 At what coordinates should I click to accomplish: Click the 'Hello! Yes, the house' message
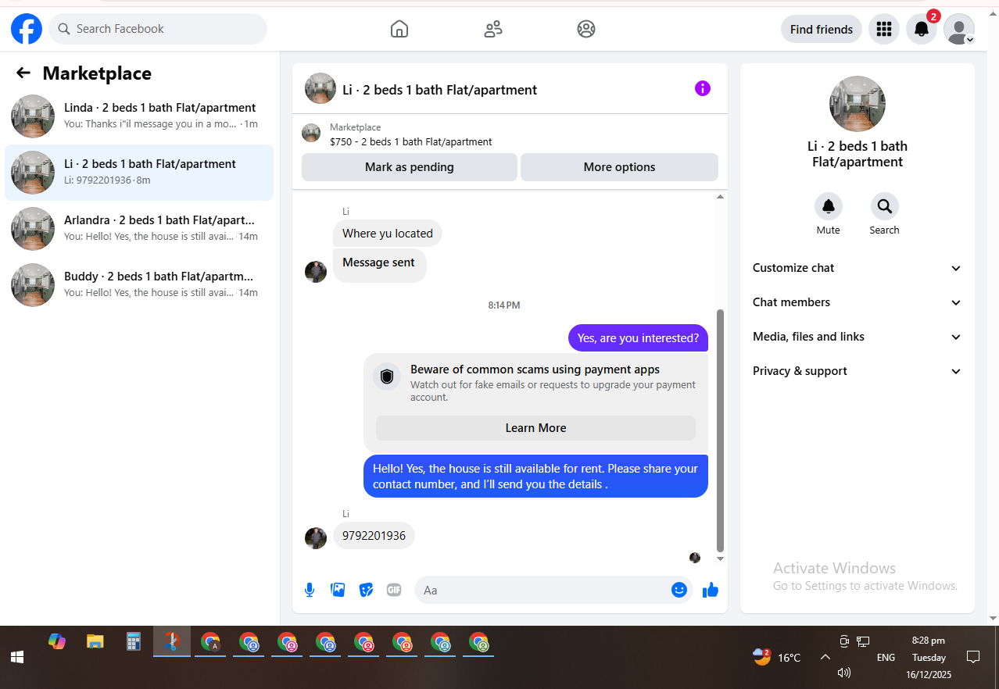pos(535,477)
